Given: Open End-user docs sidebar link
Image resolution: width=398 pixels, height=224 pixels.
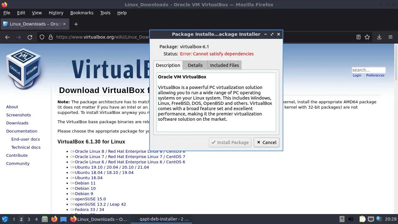Looking at the screenshot, I should (25, 139).
